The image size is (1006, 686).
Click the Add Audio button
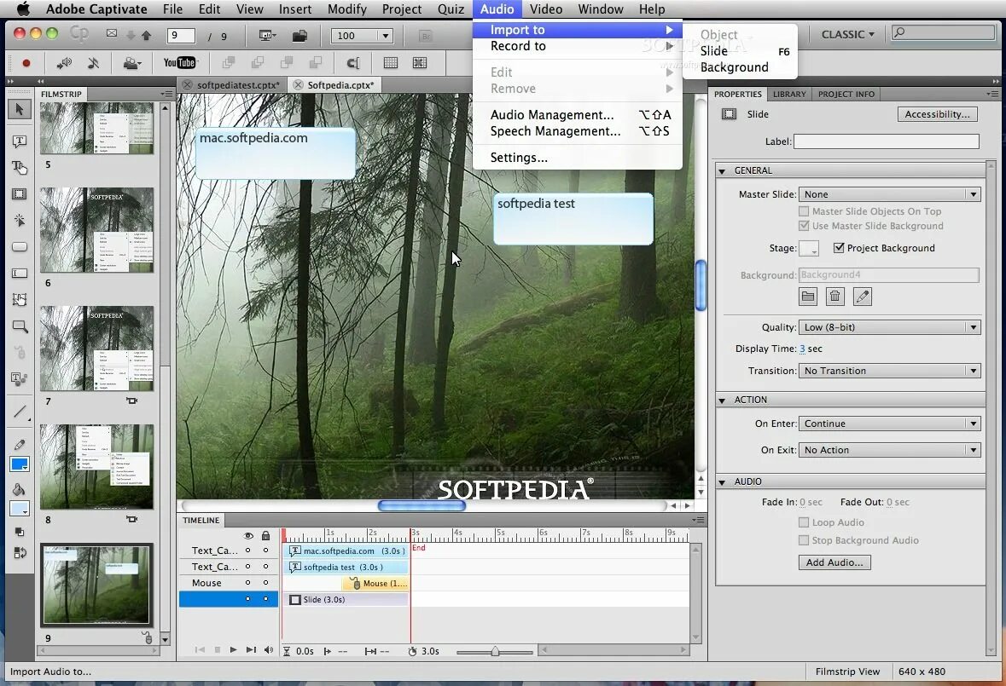click(x=834, y=562)
